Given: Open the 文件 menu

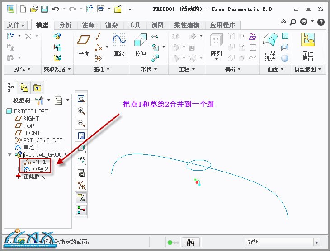Looking at the screenshot, I should (x=16, y=25).
